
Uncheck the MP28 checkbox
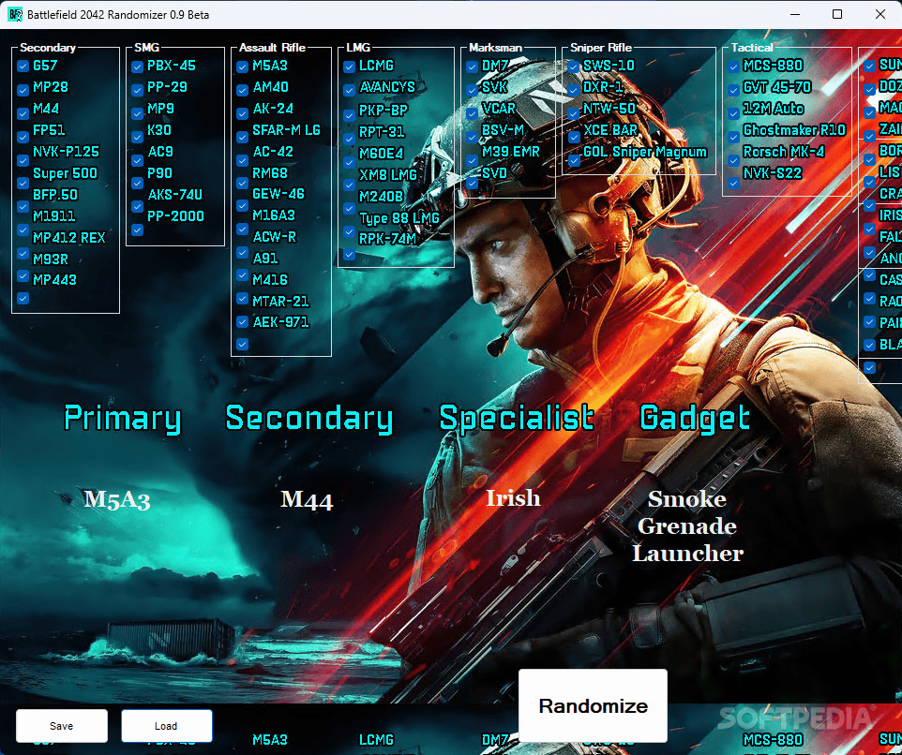click(x=23, y=90)
